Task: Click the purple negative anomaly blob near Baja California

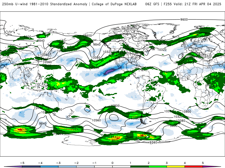Action: (x=110, y=71)
